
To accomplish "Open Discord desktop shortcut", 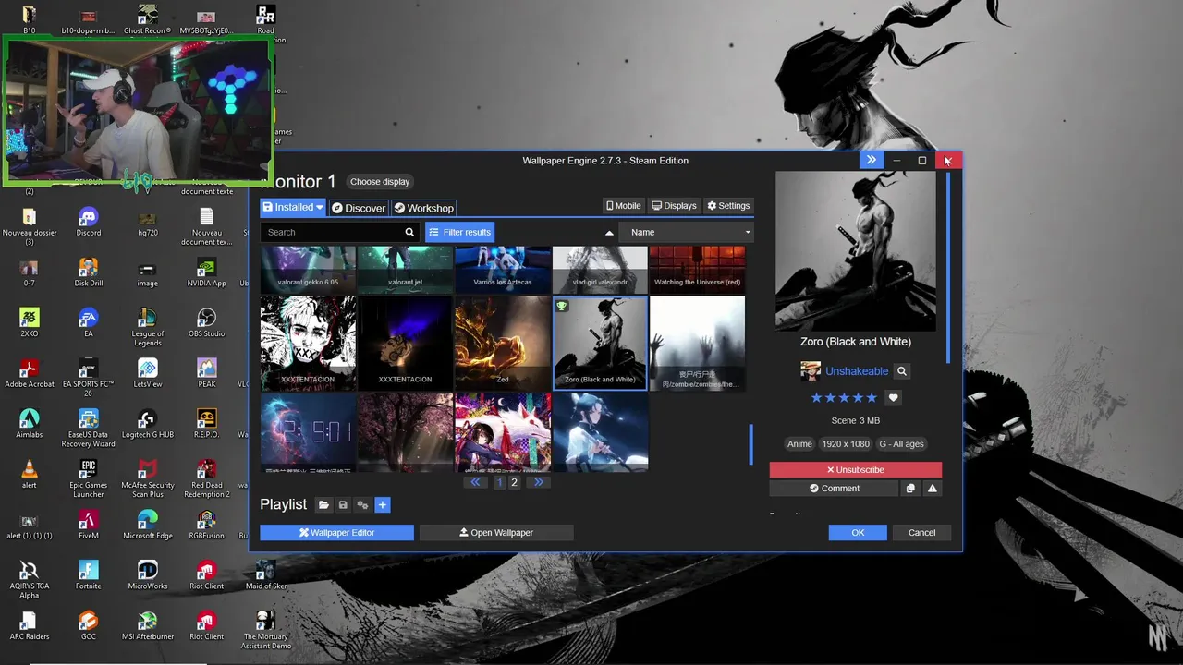I will 89,222.
